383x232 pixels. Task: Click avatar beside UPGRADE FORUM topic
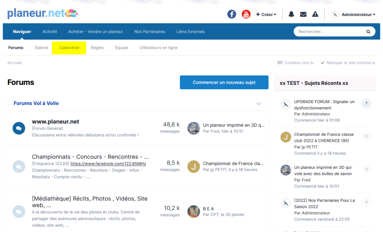pos(286,104)
